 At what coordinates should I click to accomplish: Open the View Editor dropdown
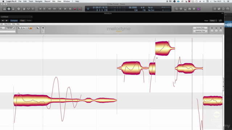(x=213, y=21)
